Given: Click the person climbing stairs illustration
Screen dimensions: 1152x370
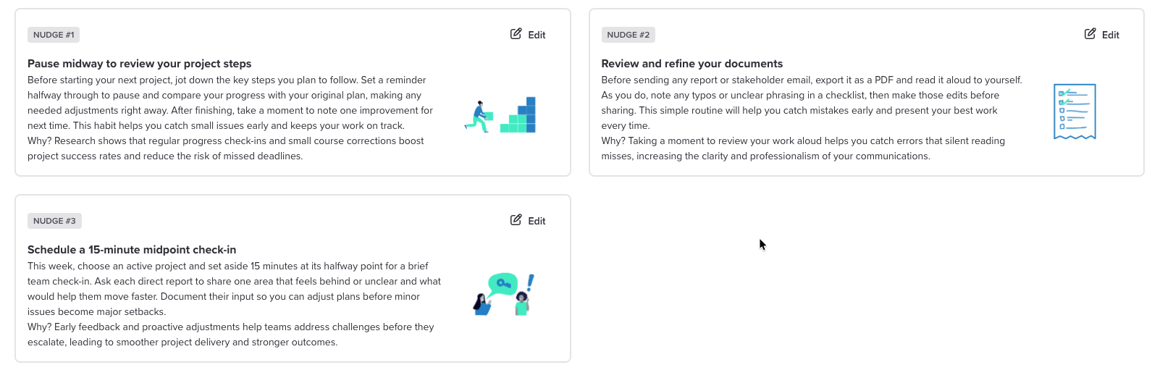Looking at the screenshot, I should pyautogui.click(x=500, y=114).
